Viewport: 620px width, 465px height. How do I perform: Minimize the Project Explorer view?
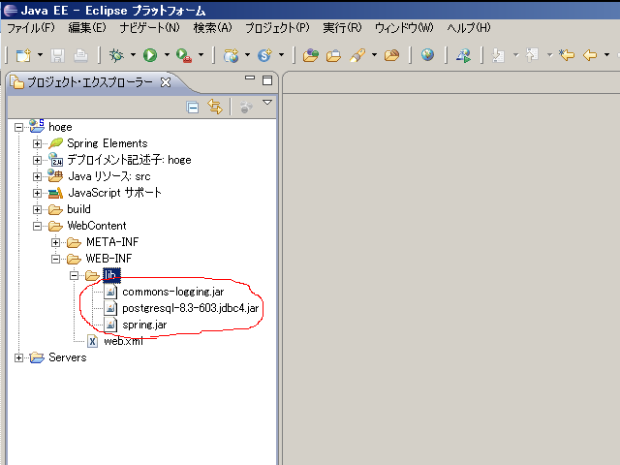tap(250, 77)
